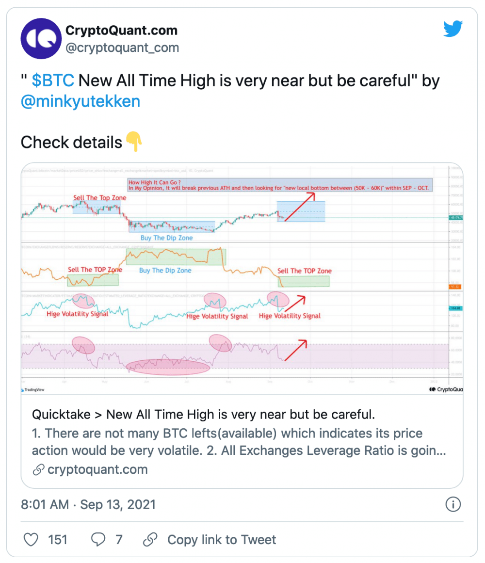Click the tweet info circle icon
Viewport: 485px width, 563px height.
pos(453,504)
